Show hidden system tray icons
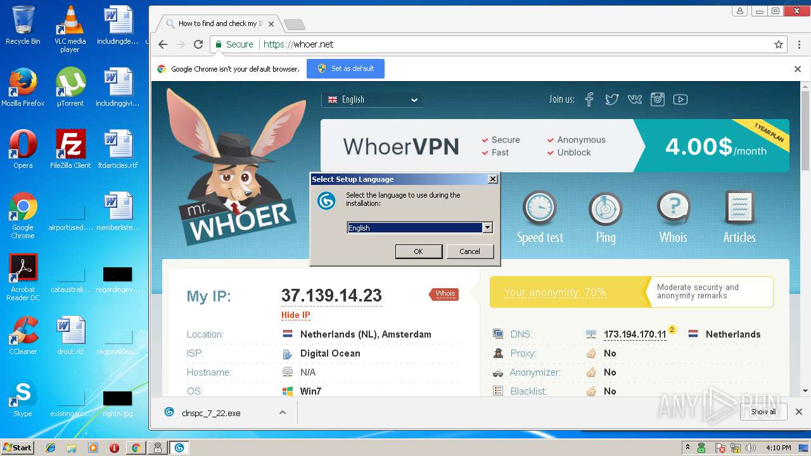This screenshot has height=456, width=811. pos(687,447)
